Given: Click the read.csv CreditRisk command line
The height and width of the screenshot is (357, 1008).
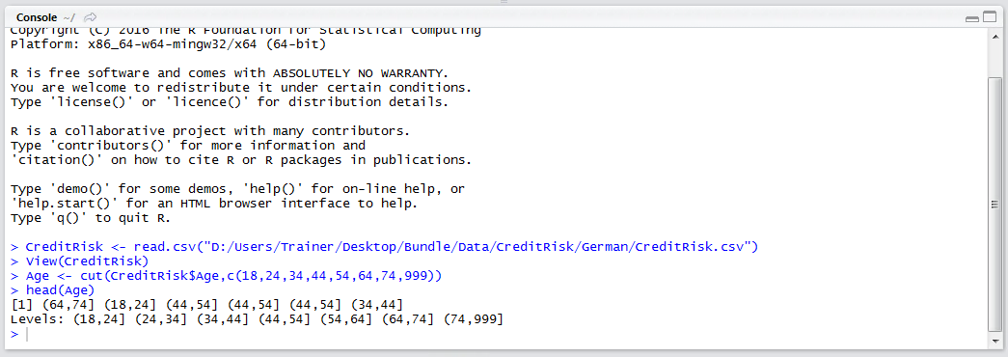Looking at the screenshot, I should (385, 246).
